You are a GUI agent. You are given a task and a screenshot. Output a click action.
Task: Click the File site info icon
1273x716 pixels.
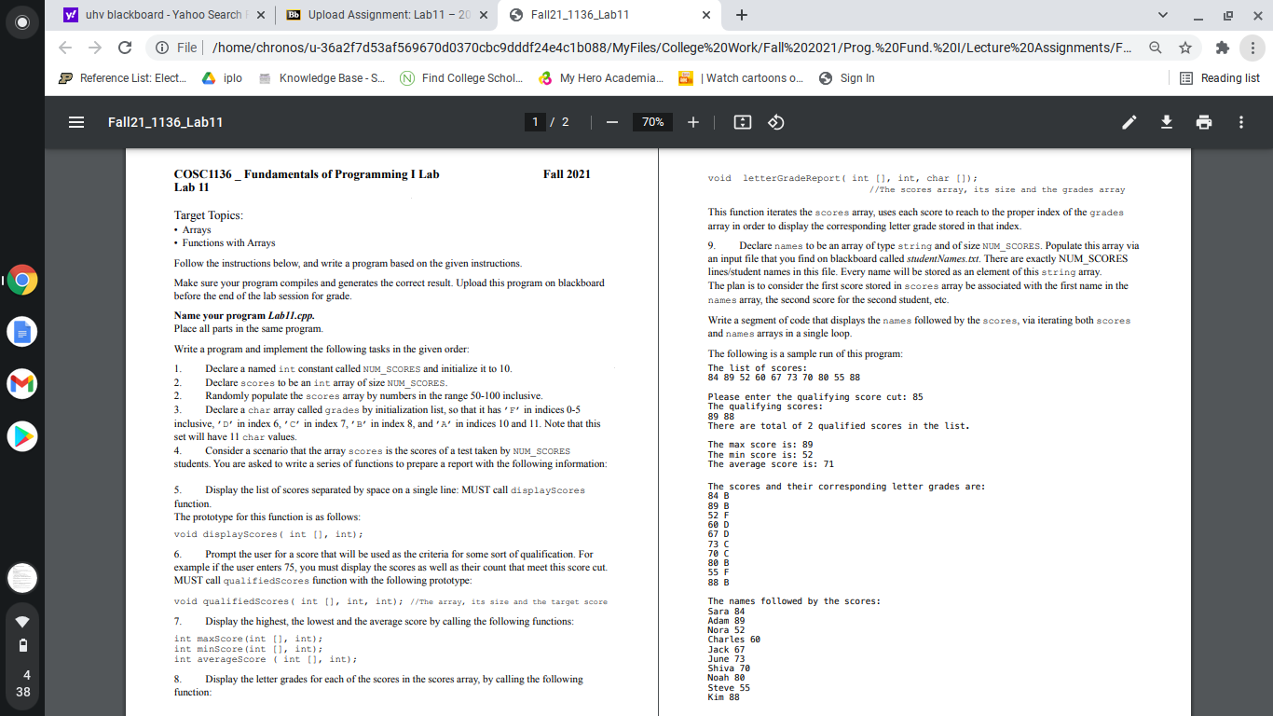(x=178, y=48)
